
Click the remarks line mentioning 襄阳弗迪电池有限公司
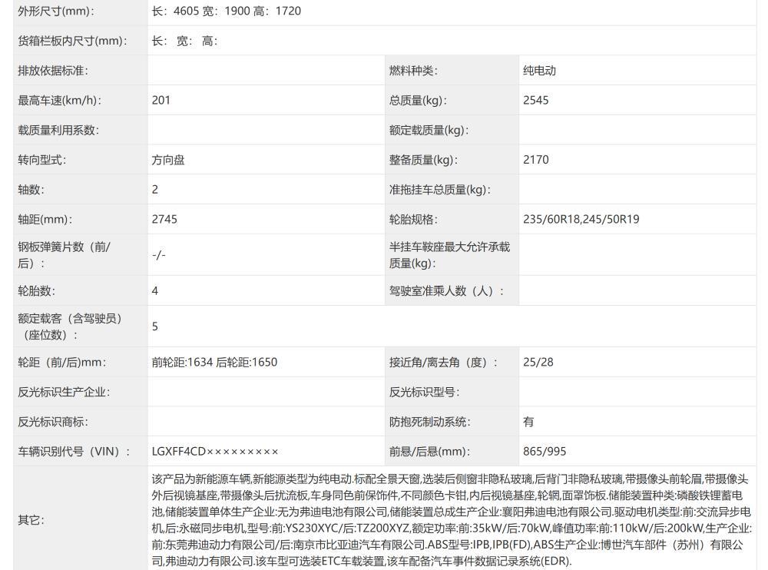(x=451, y=512)
